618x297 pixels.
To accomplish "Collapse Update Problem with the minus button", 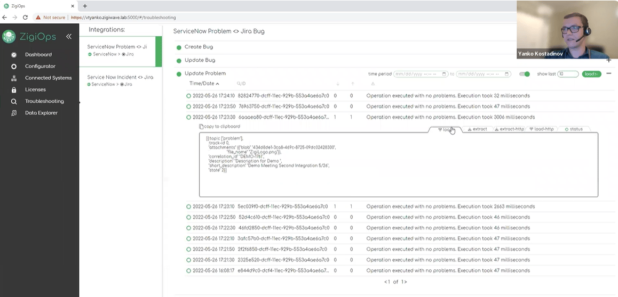I will 608,73.
